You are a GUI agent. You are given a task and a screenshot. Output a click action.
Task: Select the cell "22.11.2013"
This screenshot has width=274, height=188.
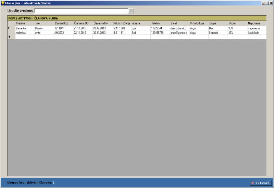coord(83,32)
